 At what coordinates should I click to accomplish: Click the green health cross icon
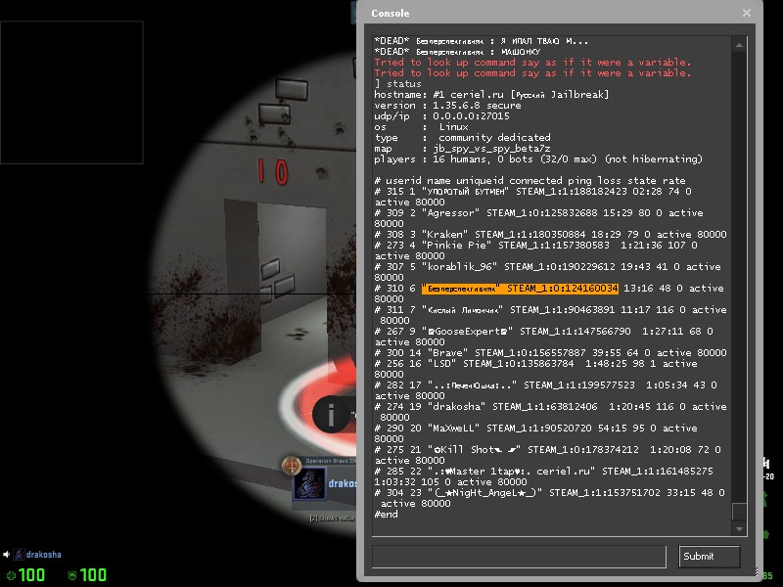point(11,575)
